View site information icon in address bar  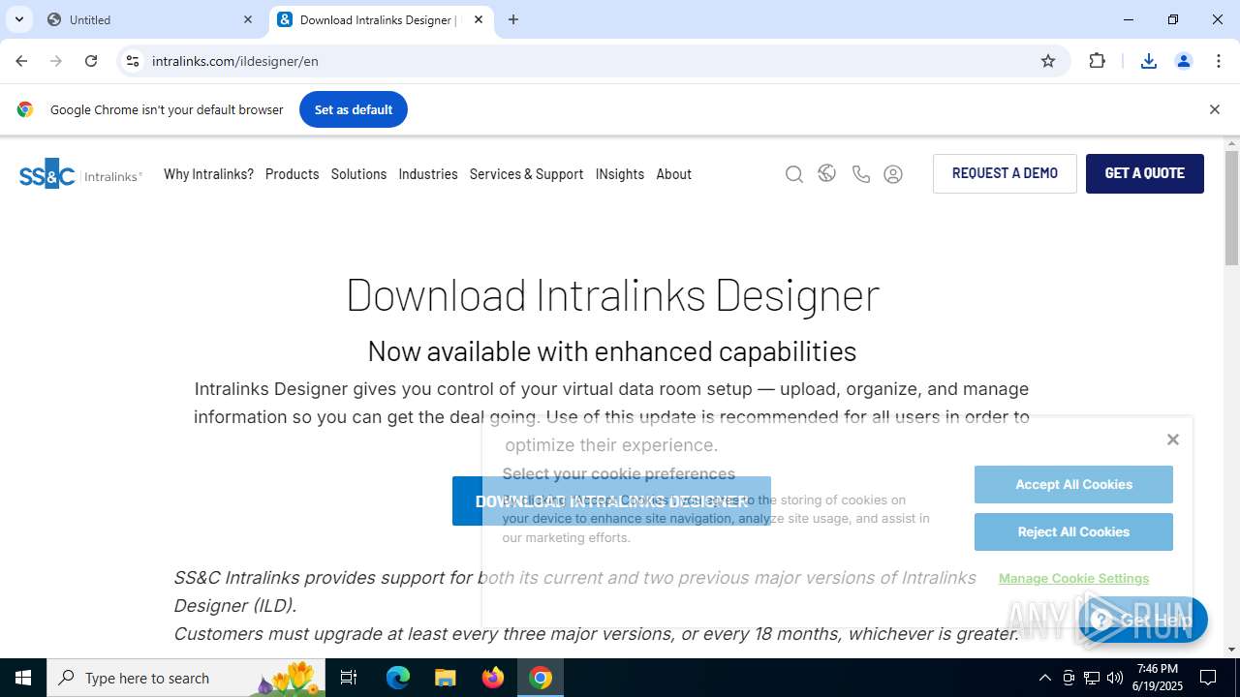tap(133, 61)
